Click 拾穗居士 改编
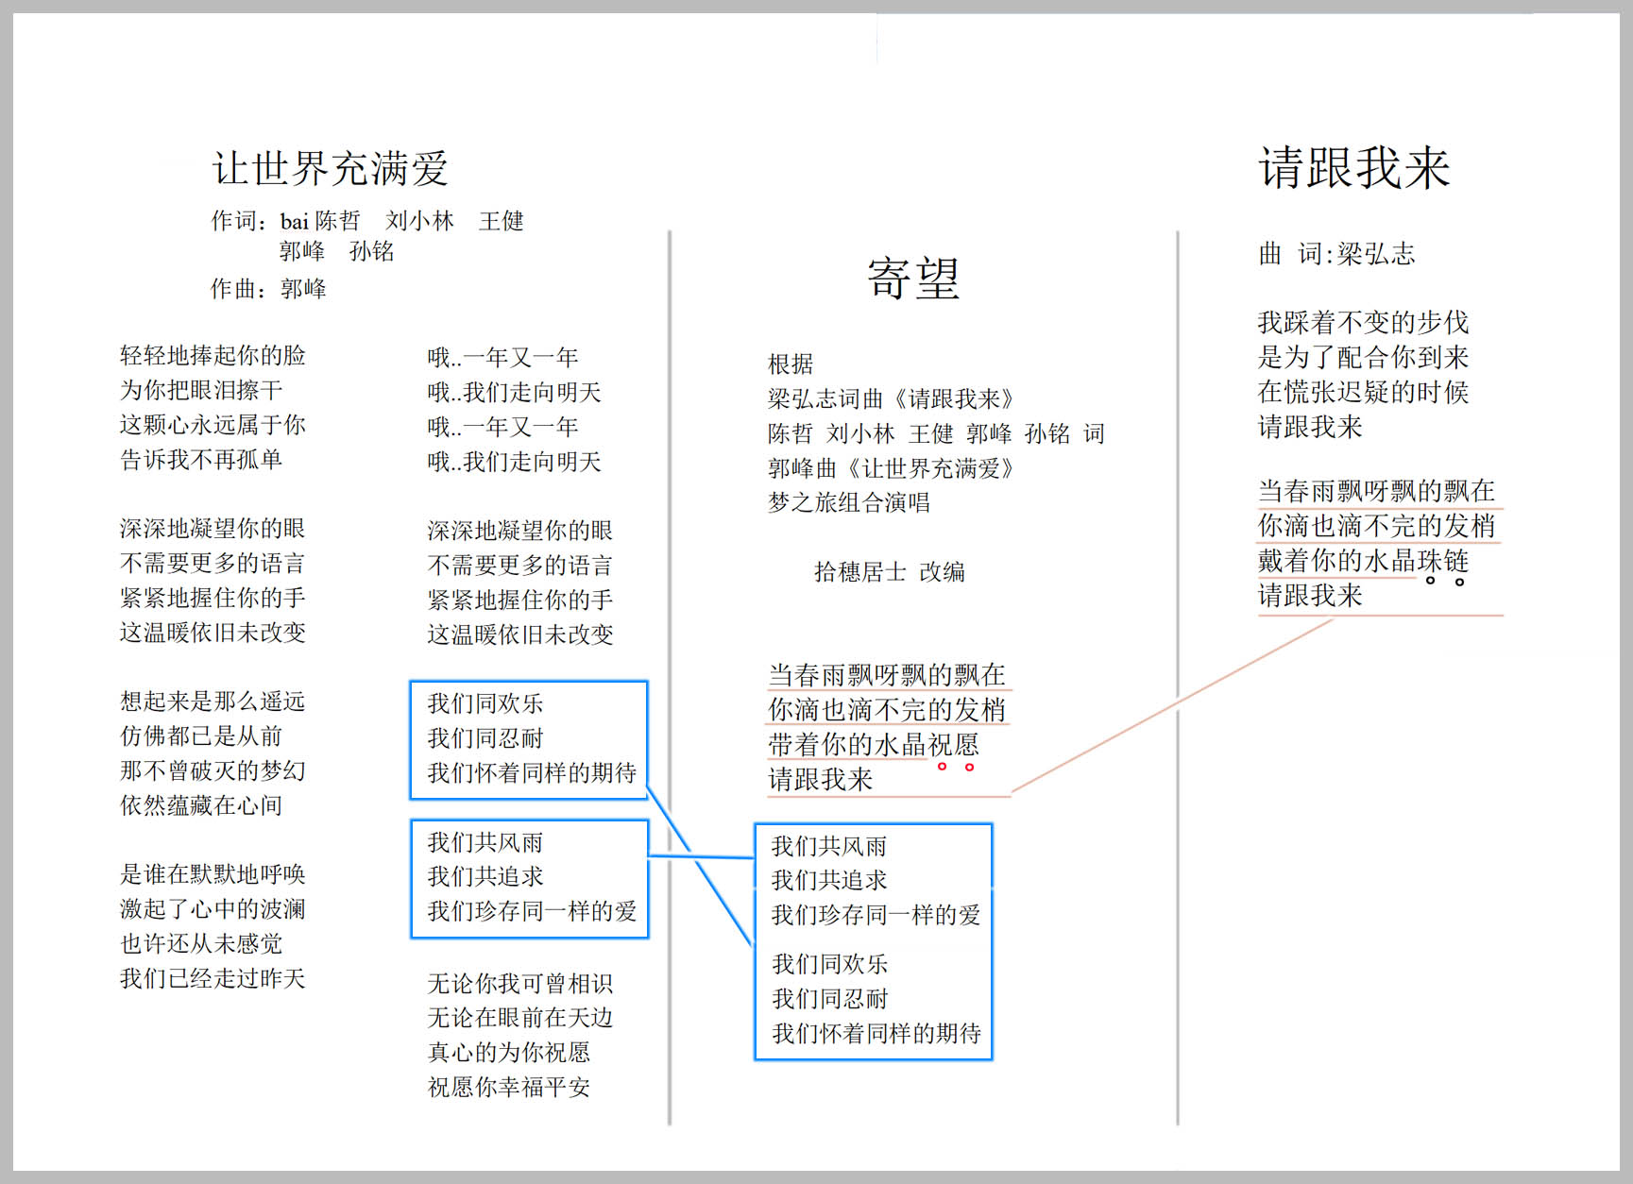Image resolution: width=1633 pixels, height=1184 pixels. (890, 572)
